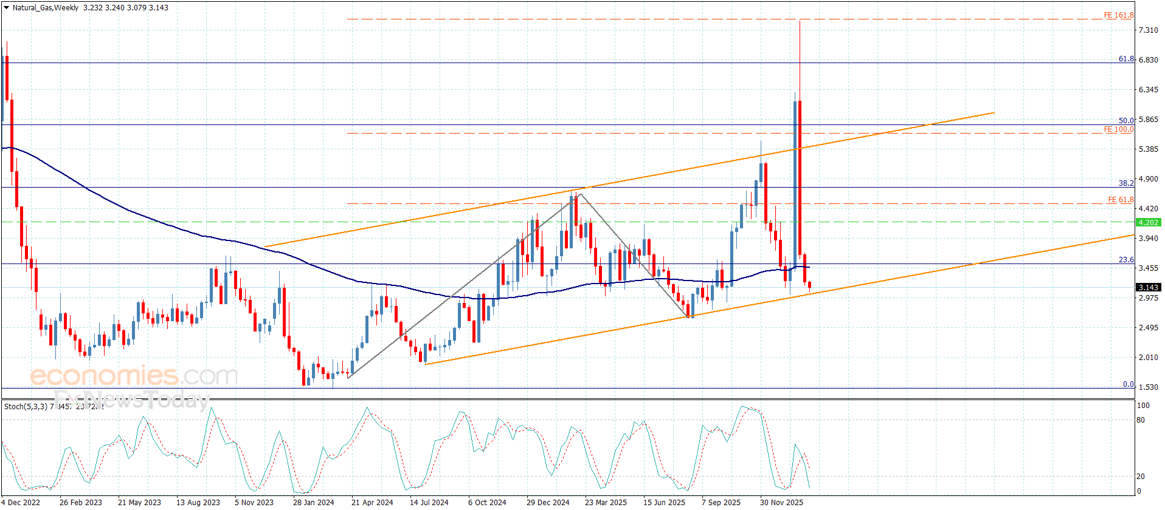This screenshot has height=510, width=1165.
Task: Click the 5.865 price scale value
Action: point(1149,120)
